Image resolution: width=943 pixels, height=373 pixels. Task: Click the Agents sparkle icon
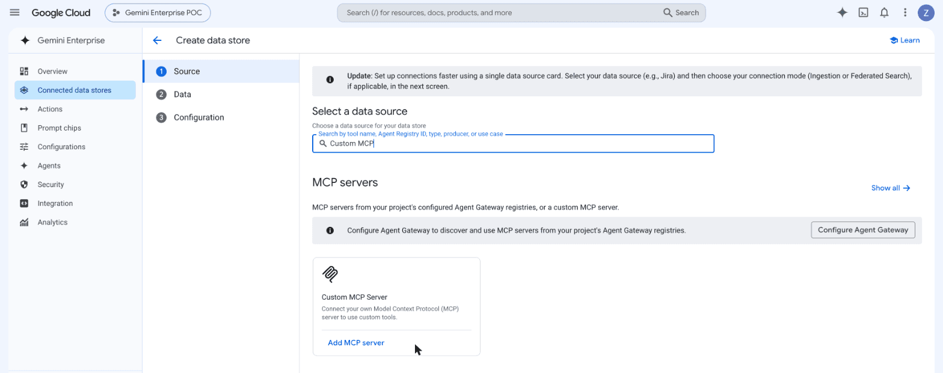(24, 165)
